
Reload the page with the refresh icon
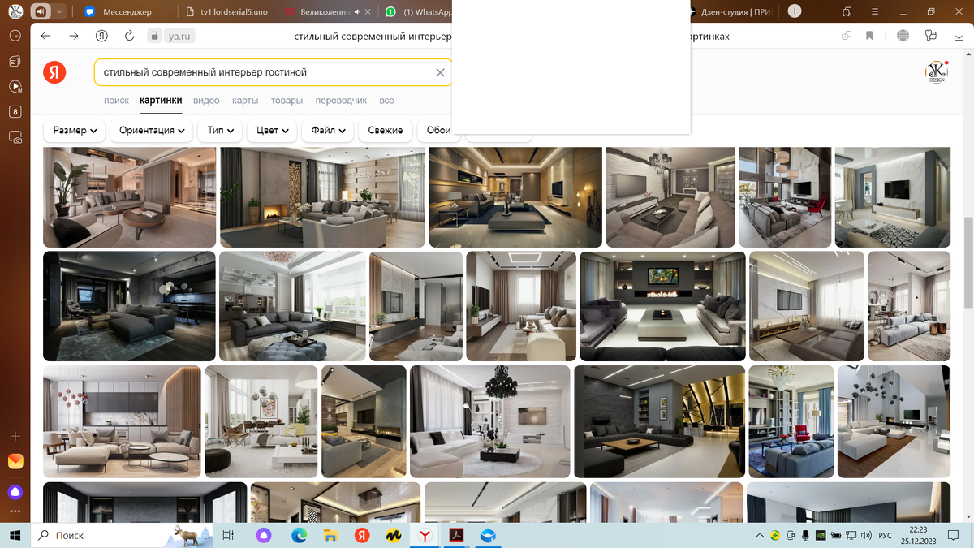[x=129, y=36]
